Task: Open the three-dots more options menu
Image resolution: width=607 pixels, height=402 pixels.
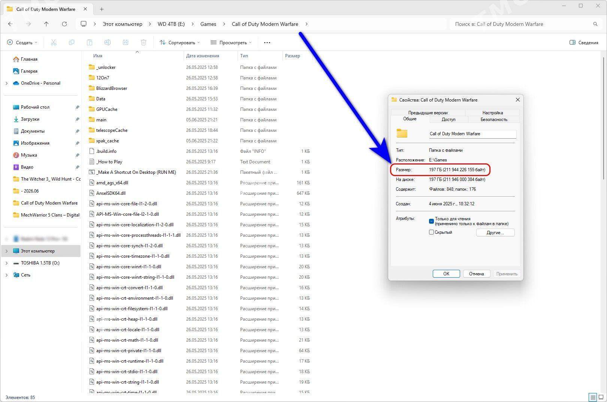Action: (x=267, y=42)
